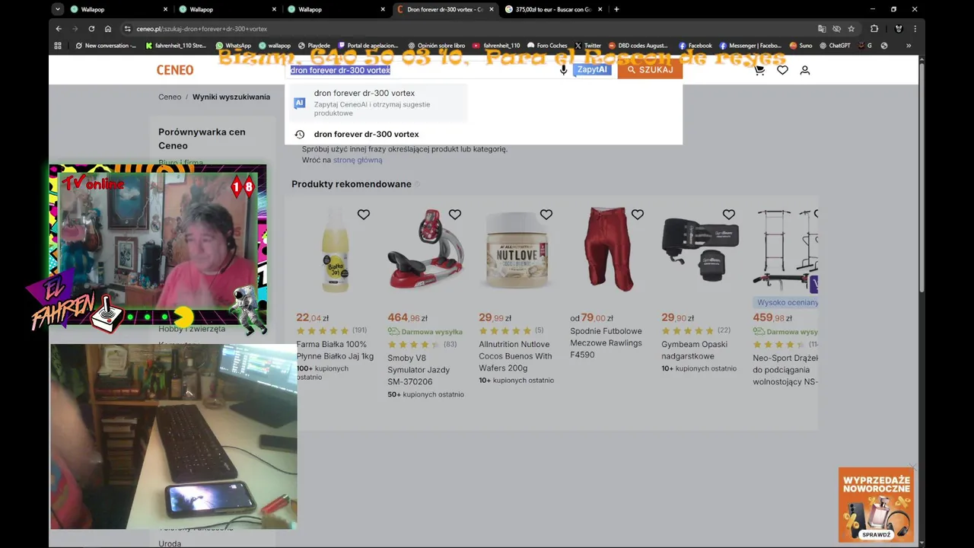Screen dimensions: 974x548
Task: Click the 22,04 zł price
Action: click(312, 318)
